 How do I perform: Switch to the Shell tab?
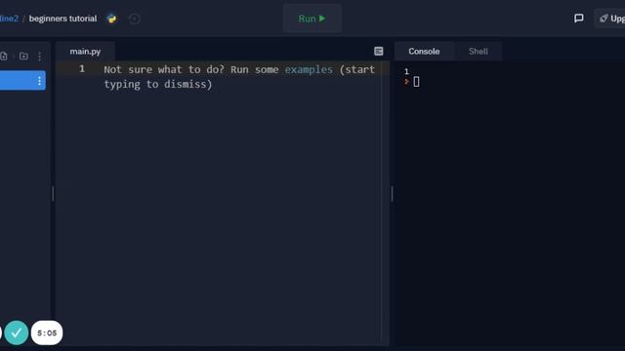pyautogui.click(x=479, y=52)
